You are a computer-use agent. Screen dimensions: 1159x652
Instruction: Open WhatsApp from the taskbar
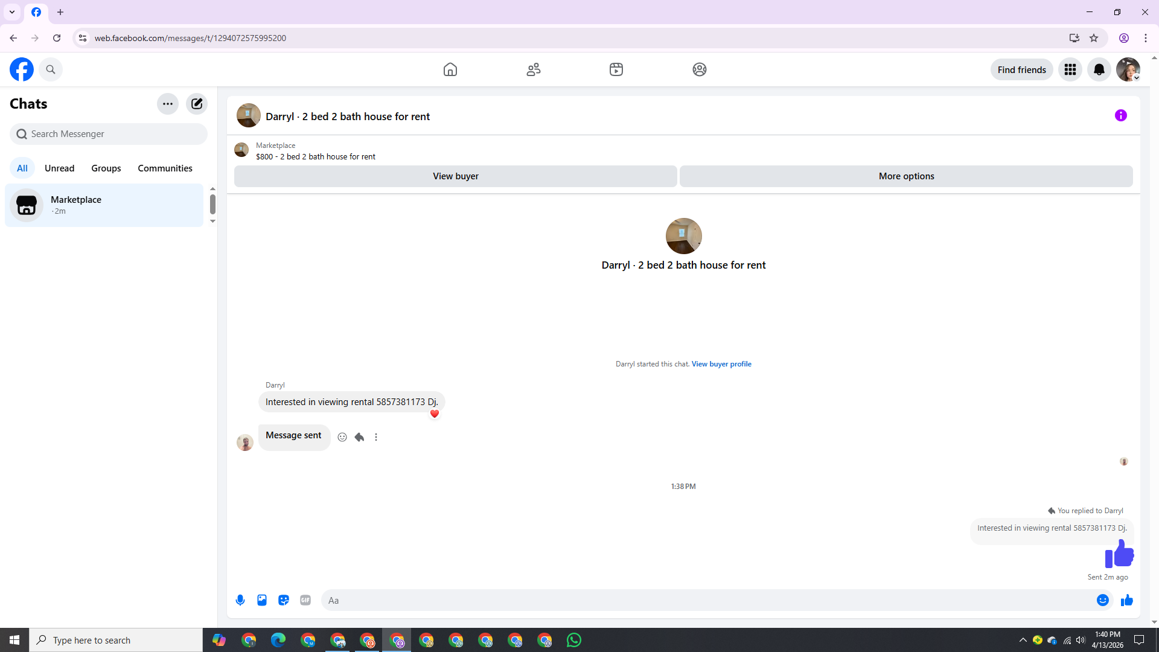(574, 640)
